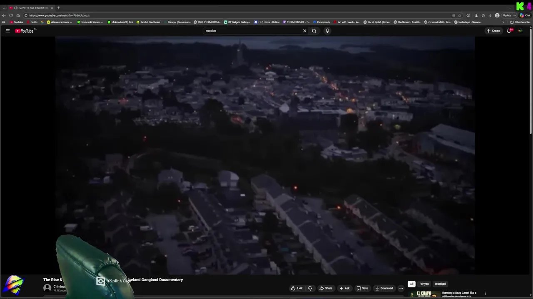Open the browser profile avatar
This screenshot has height=299, width=533.
pyautogui.click(x=497, y=15)
